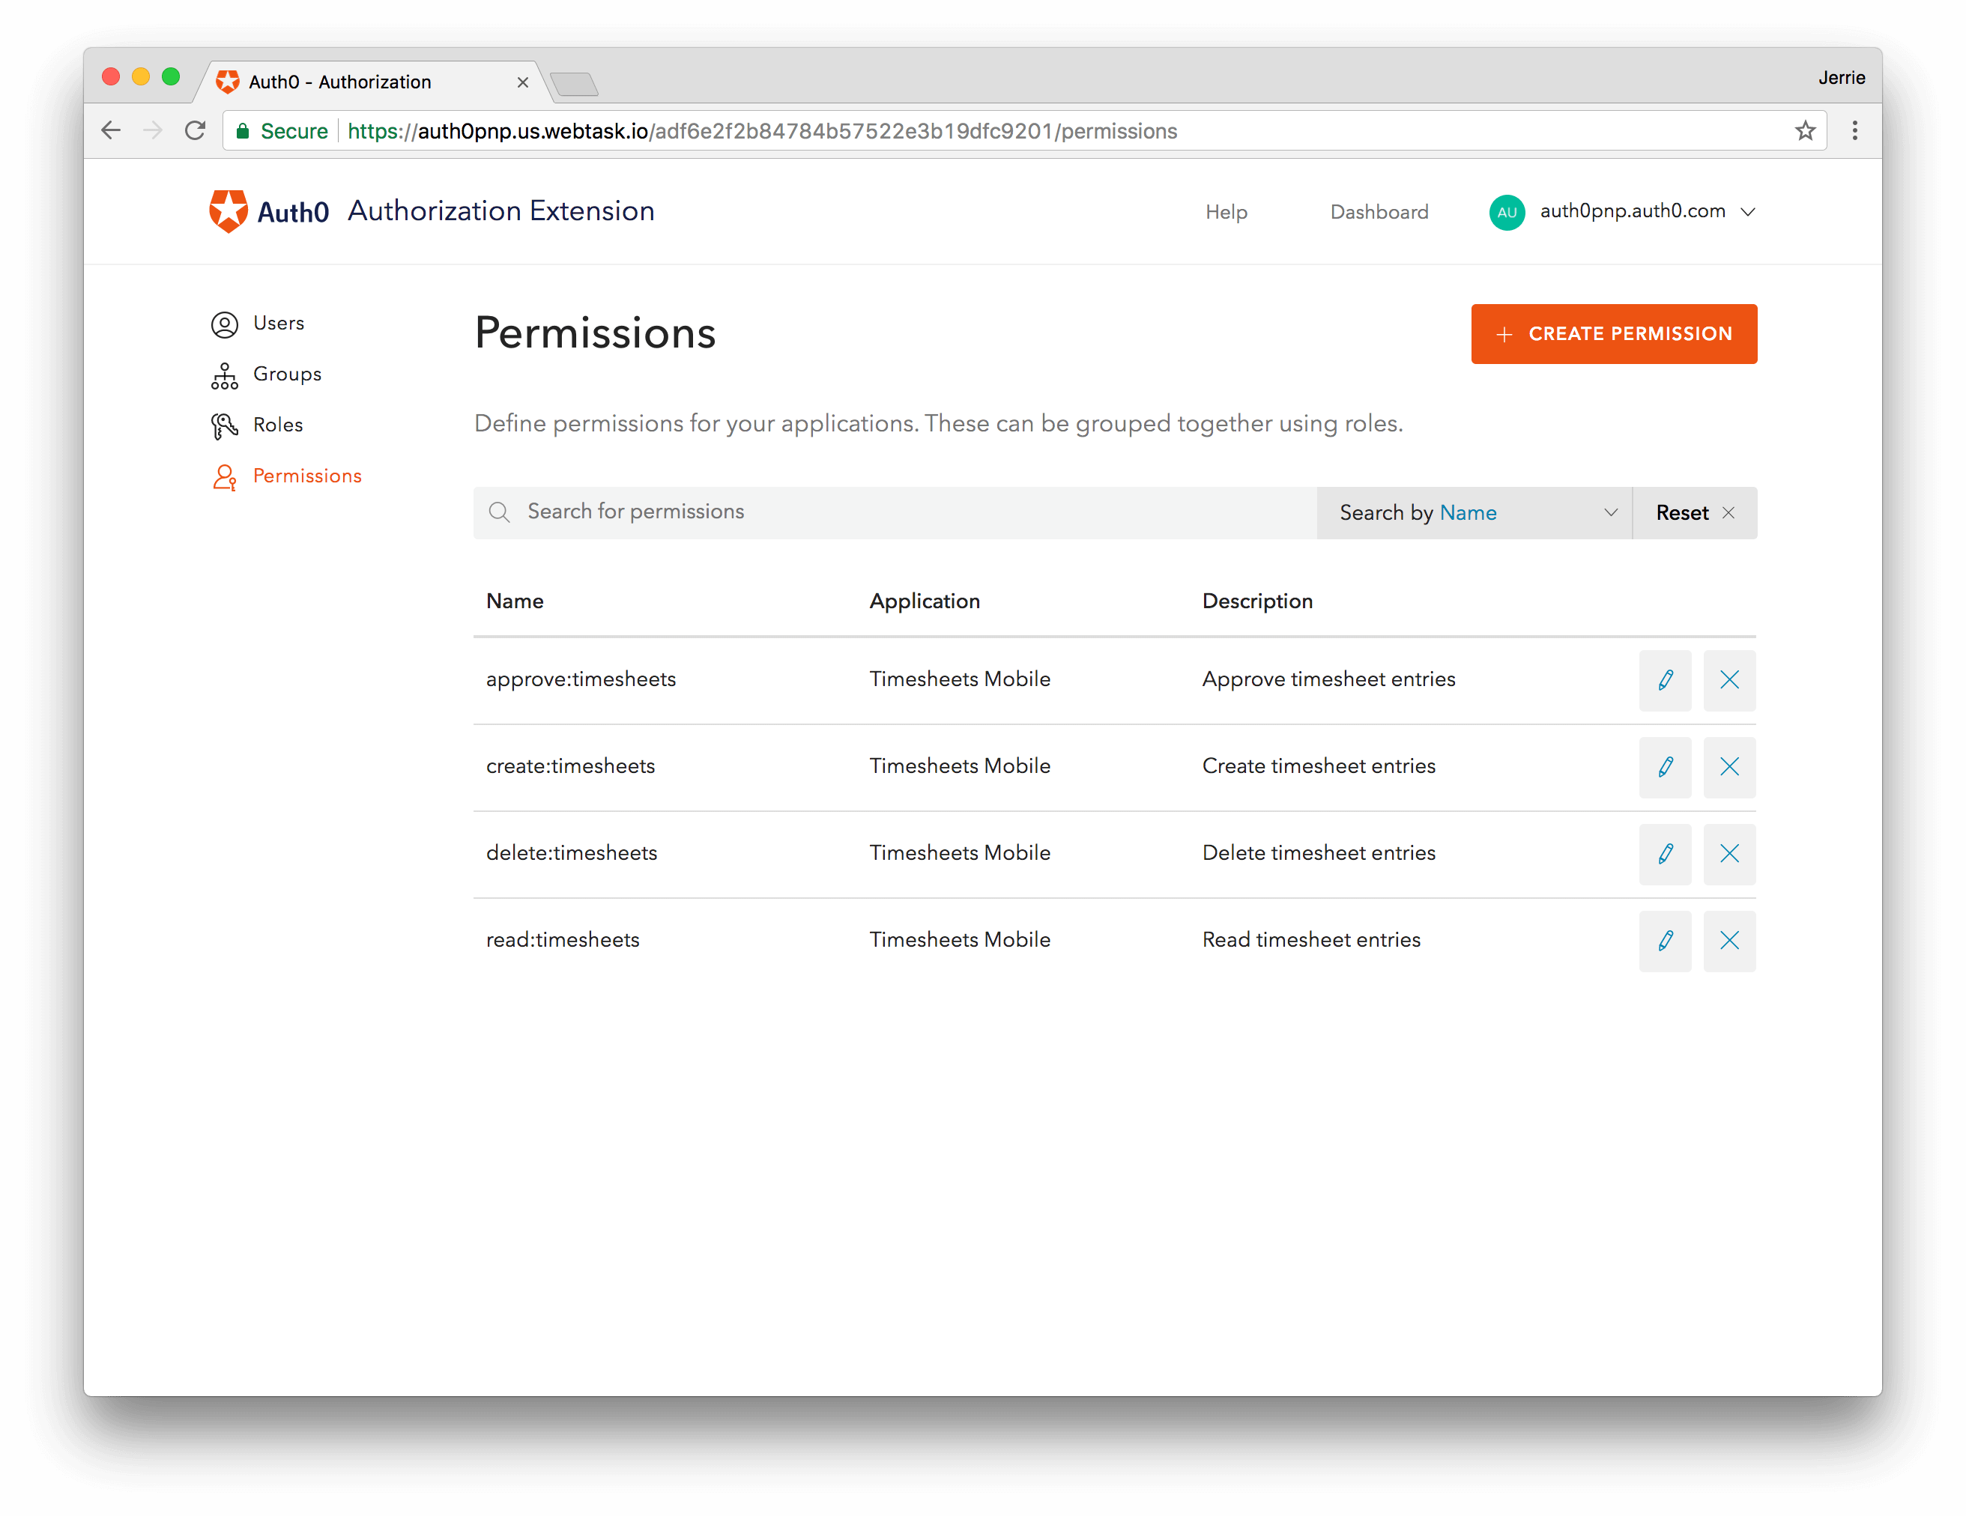Open the Permissions section
This screenshot has height=1516, width=1966.
(x=307, y=476)
